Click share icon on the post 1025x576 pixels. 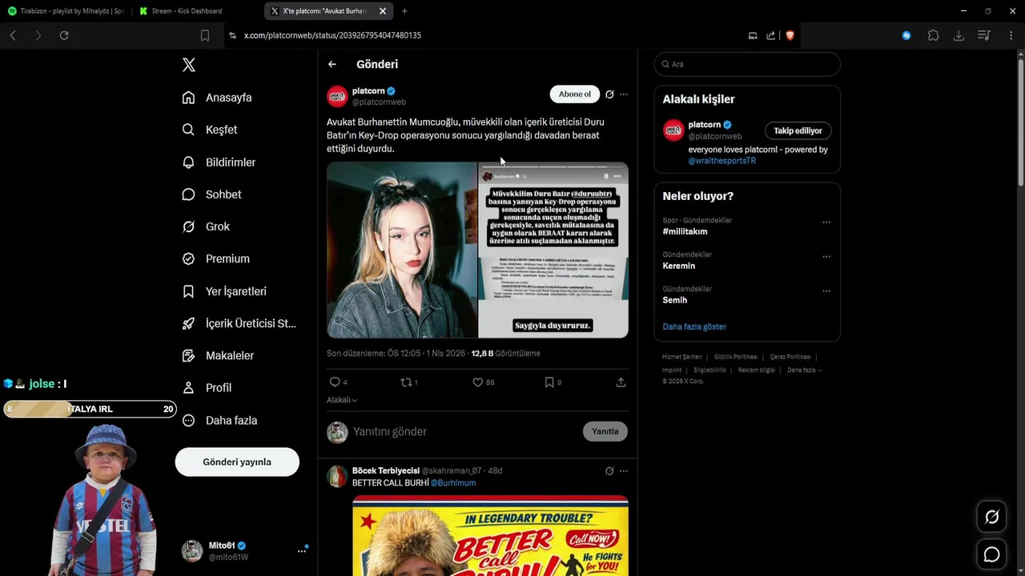coord(621,382)
